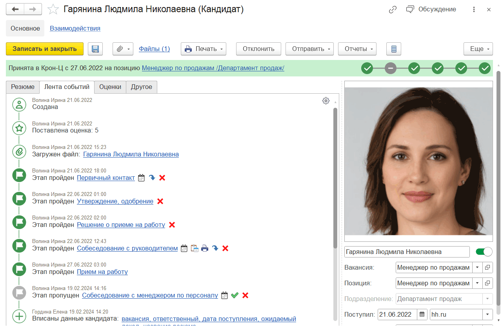The width and height of the screenshot is (502, 330).
Task: Switch to the Резюме tab
Action: click(x=23, y=87)
